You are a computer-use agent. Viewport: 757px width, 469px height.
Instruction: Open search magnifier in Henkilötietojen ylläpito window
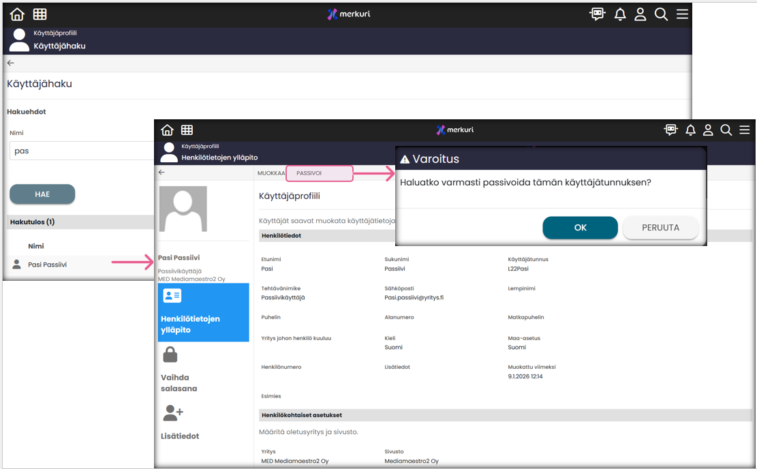tap(726, 130)
